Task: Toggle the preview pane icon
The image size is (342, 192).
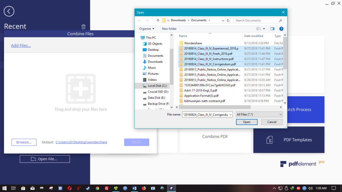Action: 272,29
